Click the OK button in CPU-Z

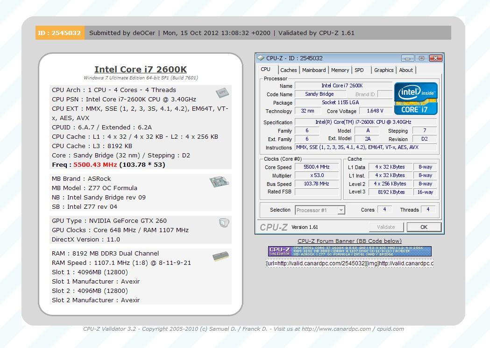point(424,227)
